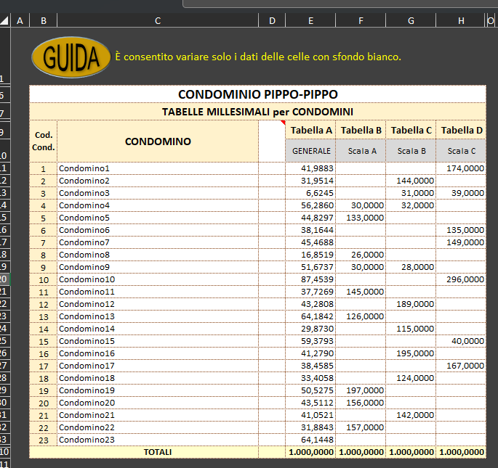Click value 144,0000 for Condomino2
The height and width of the screenshot is (468, 498).
[x=411, y=181]
